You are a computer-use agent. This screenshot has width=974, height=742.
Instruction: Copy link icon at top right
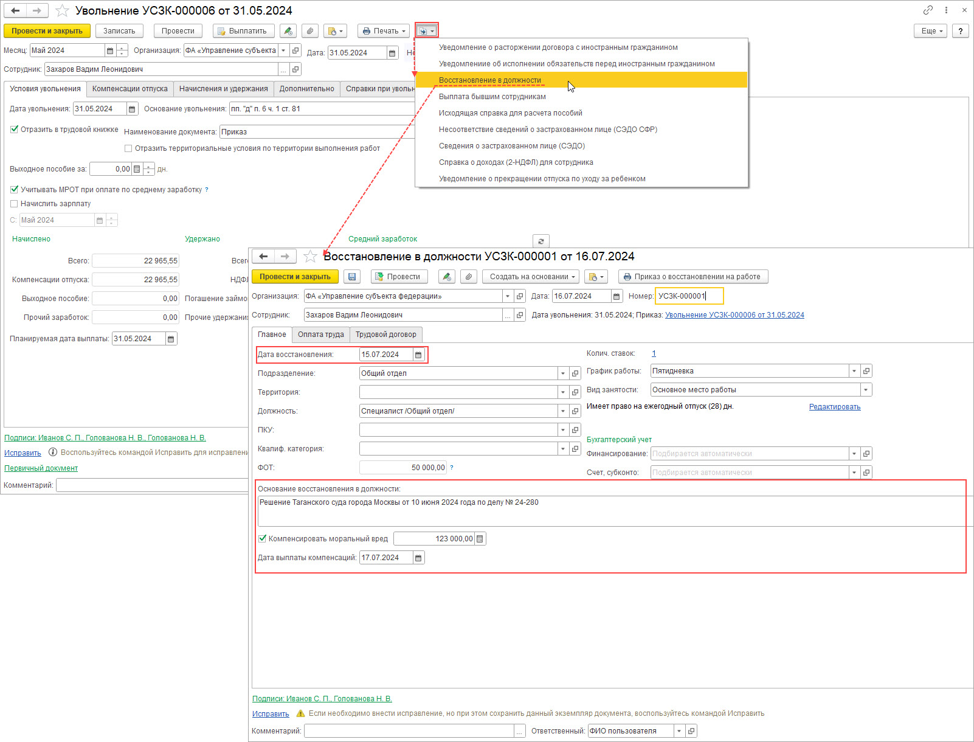coord(928,10)
